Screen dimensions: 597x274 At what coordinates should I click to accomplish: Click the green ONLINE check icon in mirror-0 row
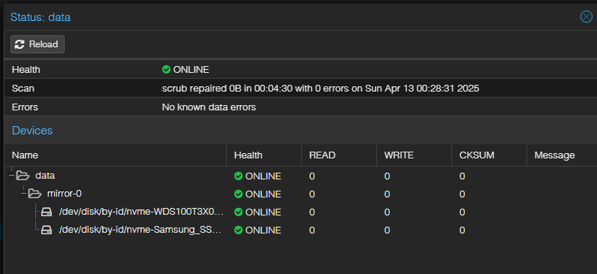tap(238, 194)
